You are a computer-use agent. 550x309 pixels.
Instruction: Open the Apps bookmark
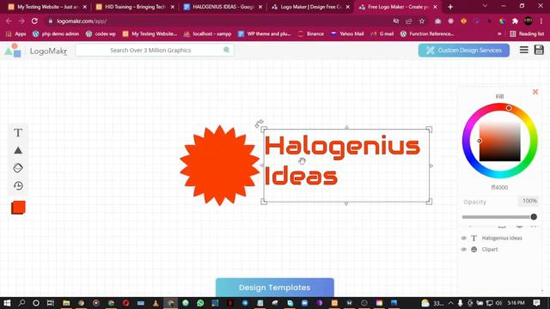pyautogui.click(x=15, y=34)
